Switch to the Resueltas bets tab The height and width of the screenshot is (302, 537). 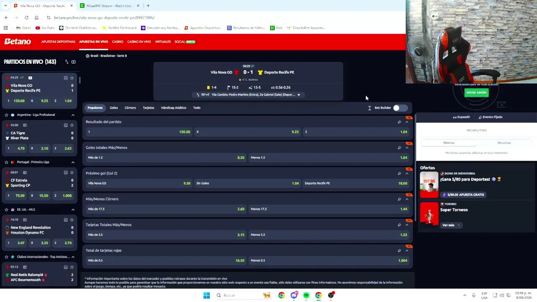pyautogui.click(x=504, y=143)
